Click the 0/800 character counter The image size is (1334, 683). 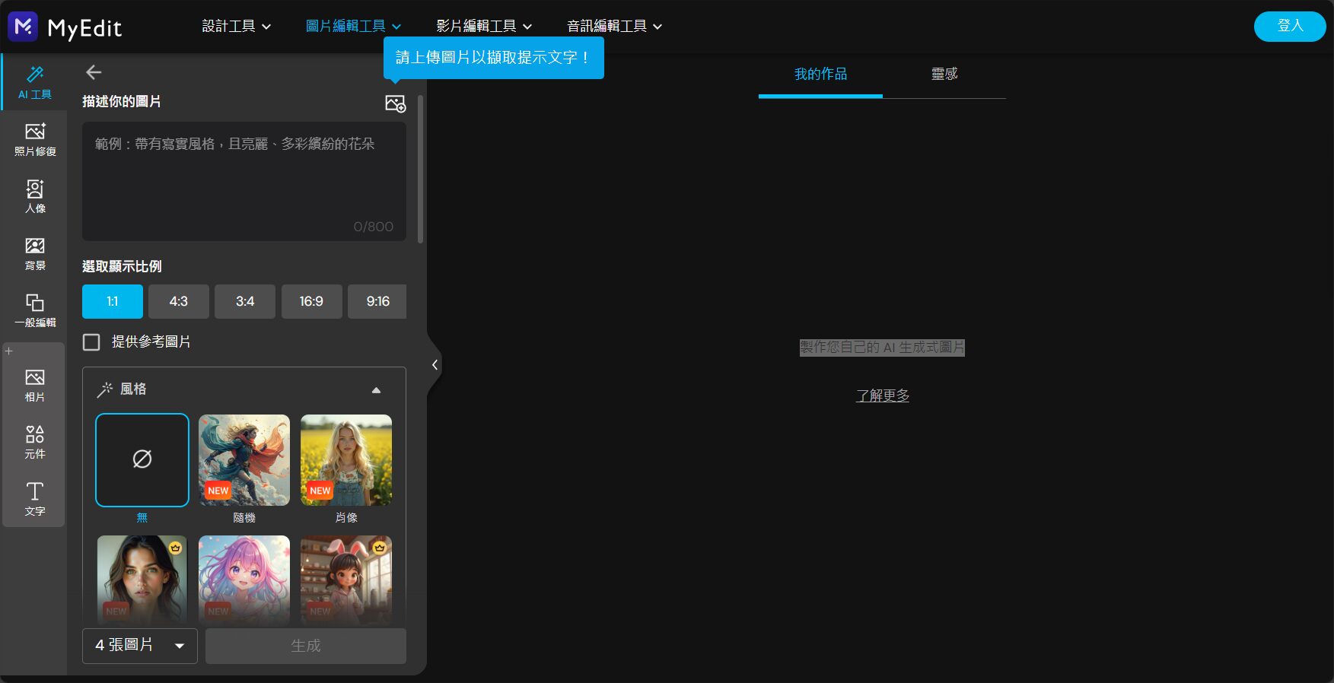(374, 227)
